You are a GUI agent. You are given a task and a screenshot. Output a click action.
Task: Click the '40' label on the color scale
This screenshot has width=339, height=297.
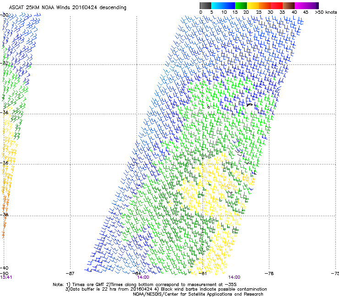click(294, 12)
